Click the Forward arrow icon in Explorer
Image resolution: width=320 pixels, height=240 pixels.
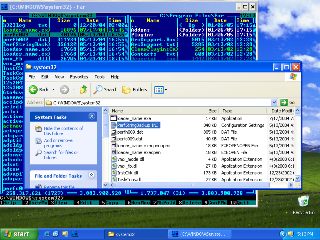pyautogui.click(x=64, y=90)
